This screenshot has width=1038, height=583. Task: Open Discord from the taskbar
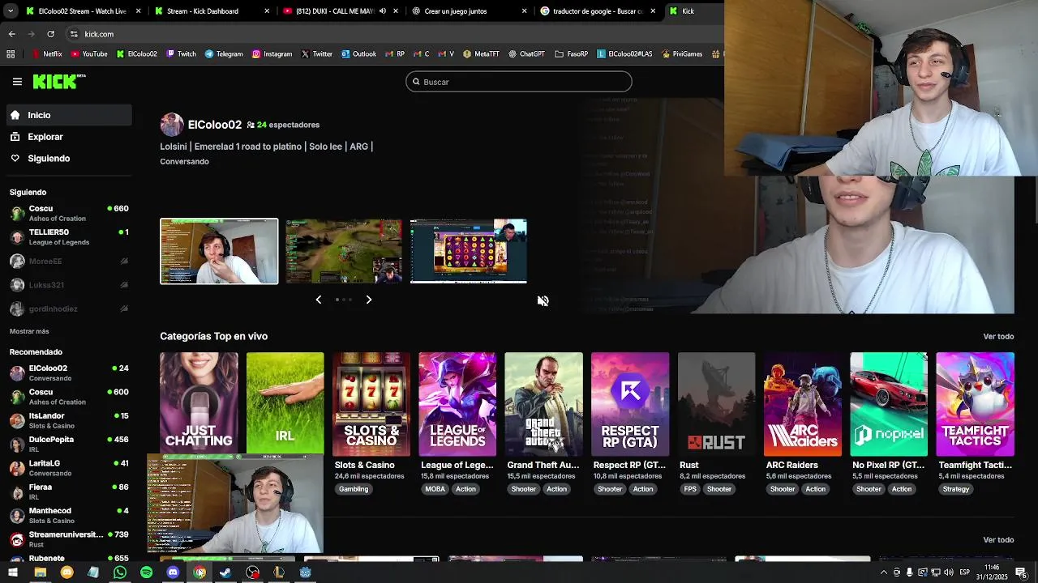(173, 572)
